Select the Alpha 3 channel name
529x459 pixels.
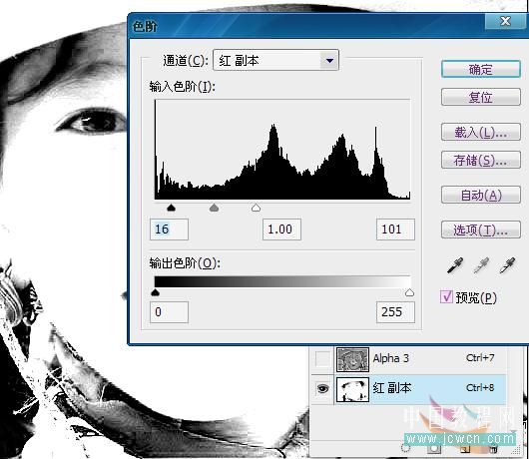(390, 358)
